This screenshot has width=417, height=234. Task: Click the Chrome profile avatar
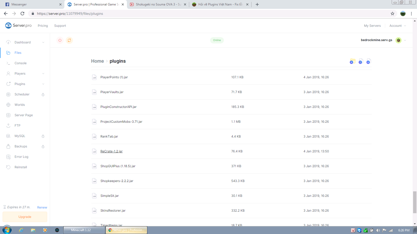pyautogui.click(x=403, y=14)
